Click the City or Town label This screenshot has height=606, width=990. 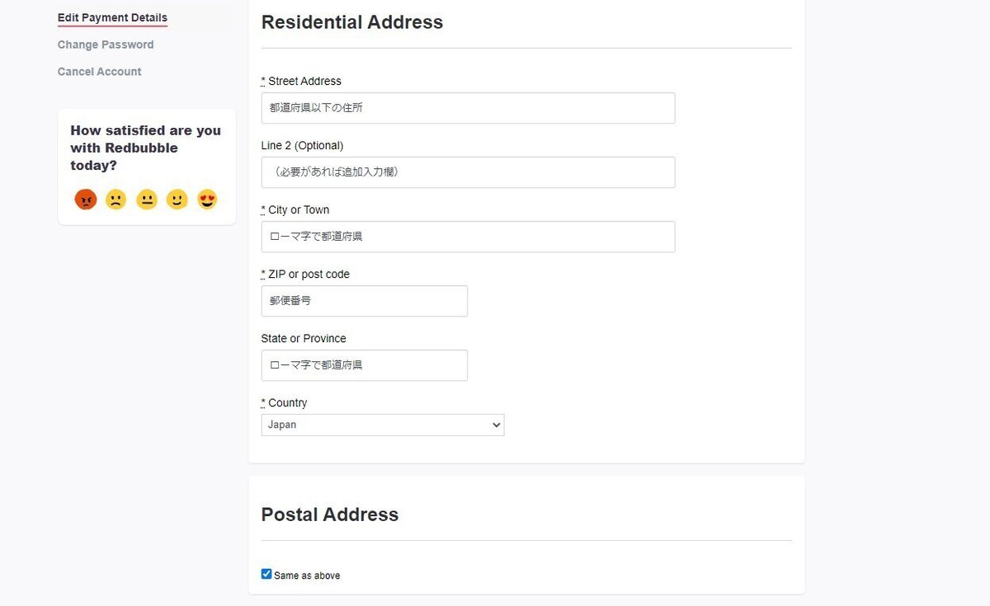tap(298, 209)
